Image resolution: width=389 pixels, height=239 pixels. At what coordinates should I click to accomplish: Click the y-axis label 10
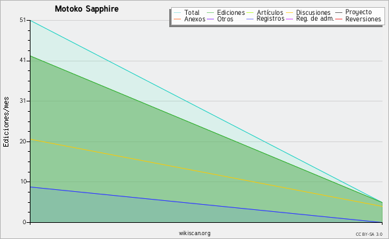[x=23, y=182]
